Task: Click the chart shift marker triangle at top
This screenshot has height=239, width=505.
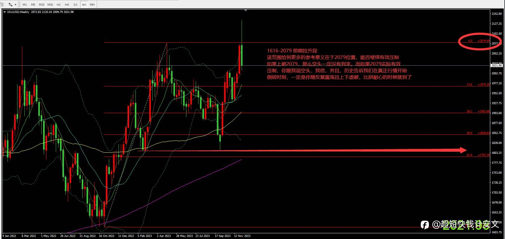Action: 246,10
